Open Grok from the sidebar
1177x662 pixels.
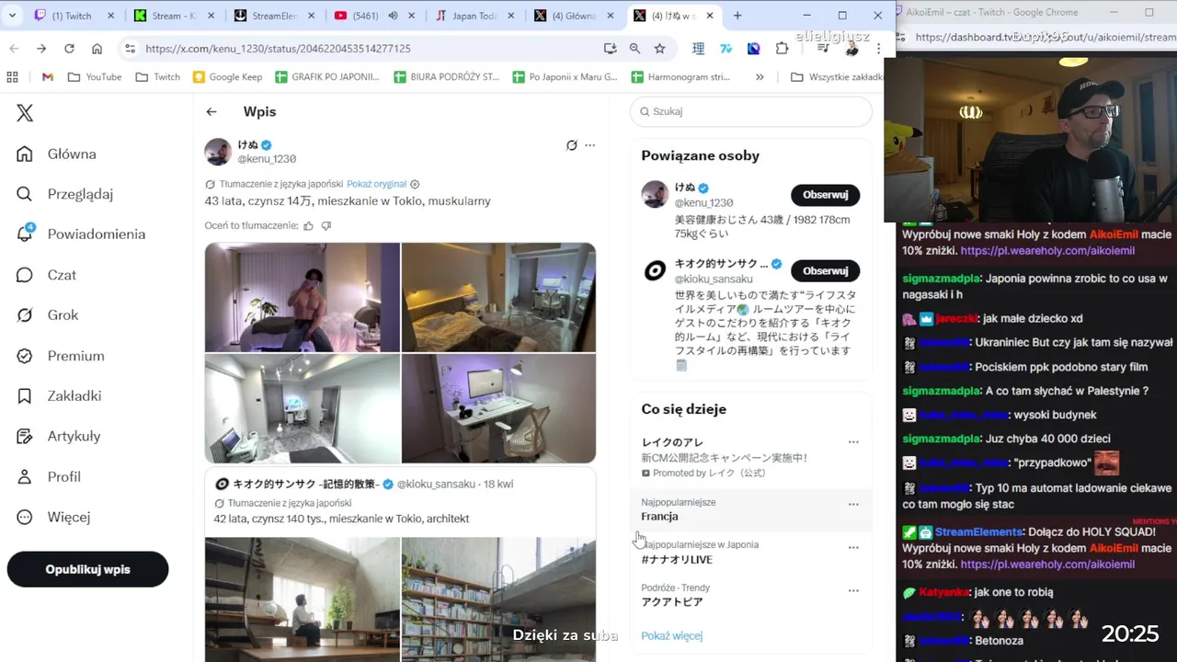click(47, 314)
